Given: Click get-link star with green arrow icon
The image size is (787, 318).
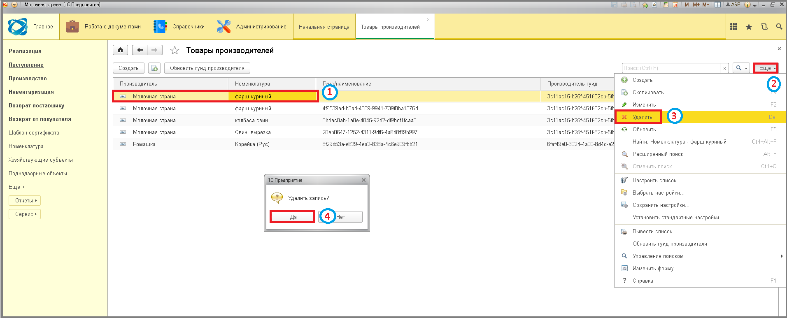Looking at the screenshot, I should (x=645, y=5).
